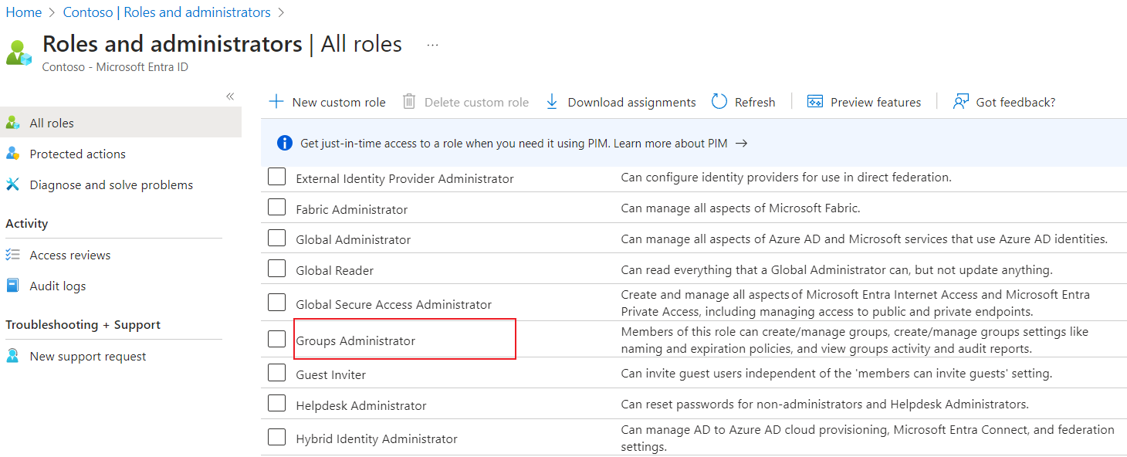
Task: Check the Global Administrator checkbox
Action: [276, 237]
